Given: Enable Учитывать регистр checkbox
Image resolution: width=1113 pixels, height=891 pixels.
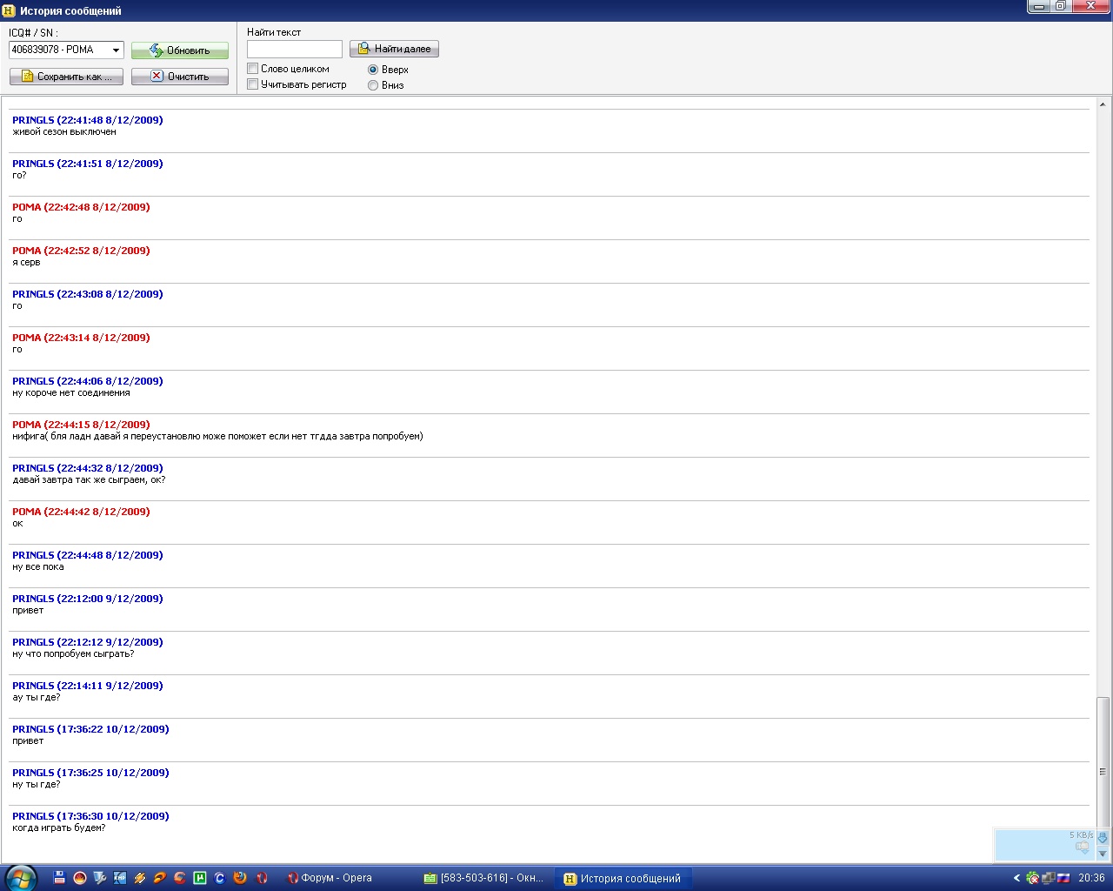Looking at the screenshot, I should [253, 84].
